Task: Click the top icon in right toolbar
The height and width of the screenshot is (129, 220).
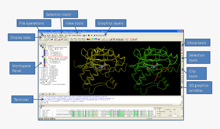Action: tap(182, 42)
